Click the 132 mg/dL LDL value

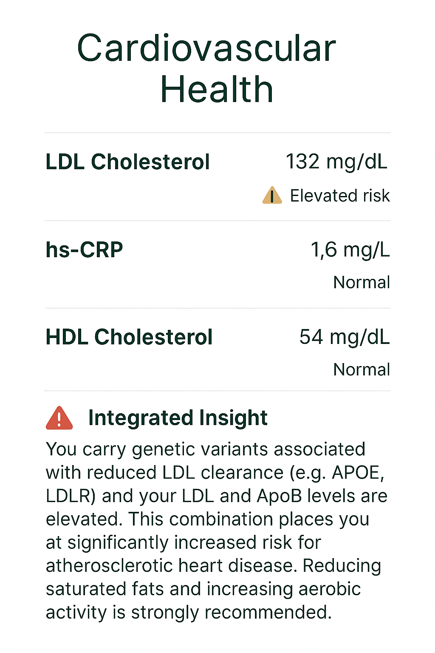[336, 162]
